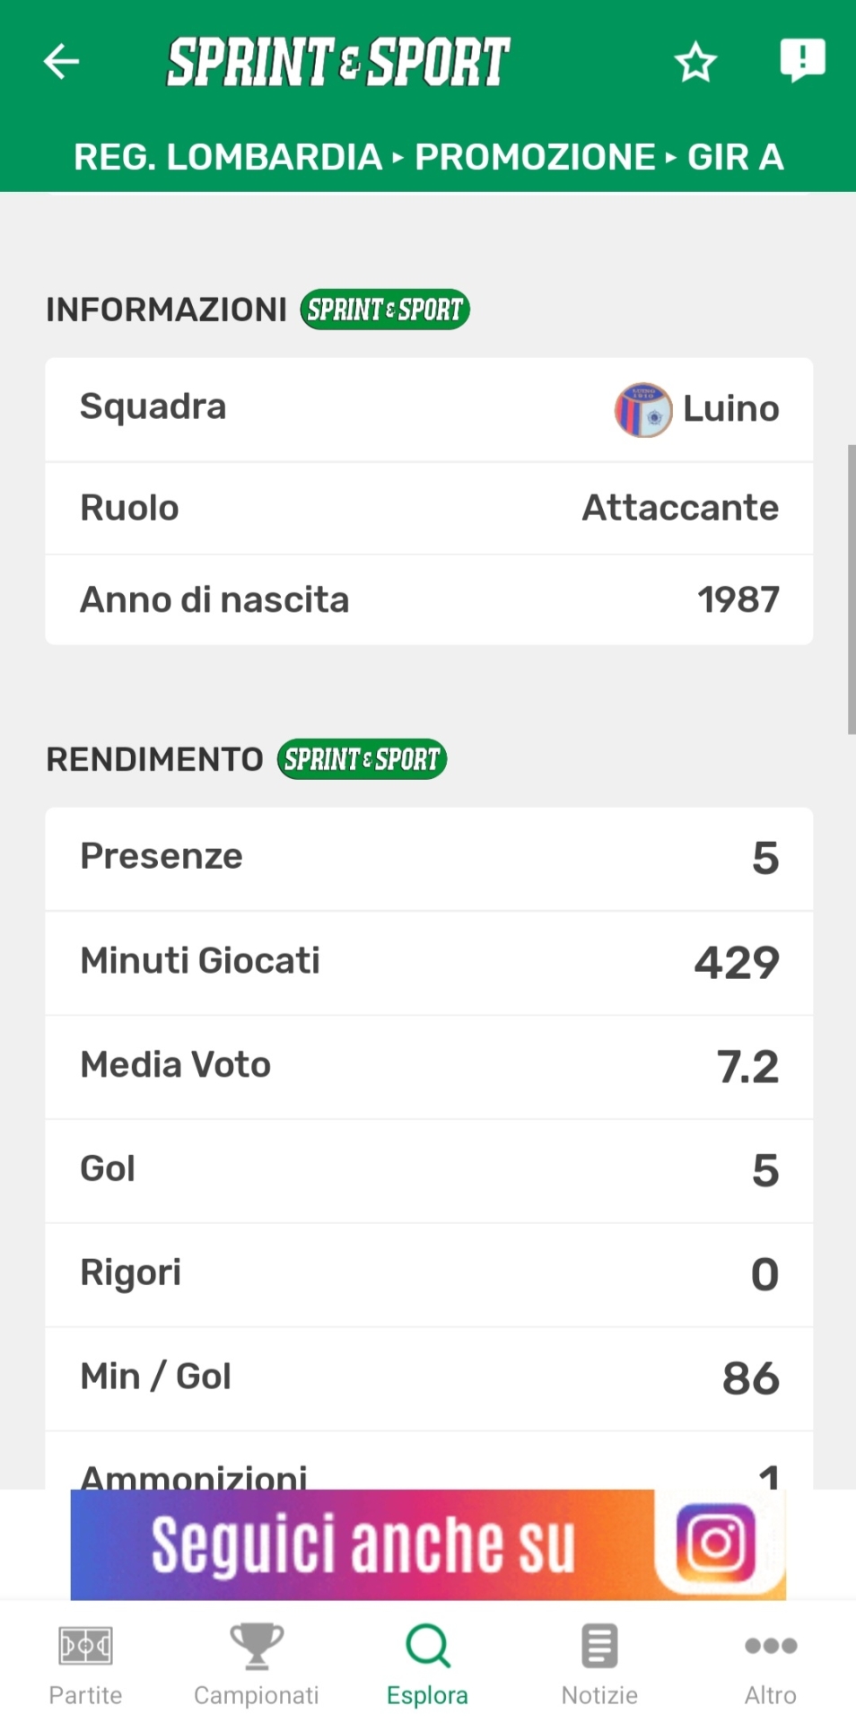Tap Sprint & Sport badge beside Informazioni
Image resolution: width=856 pixels, height=1723 pixels.
tap(385, 310)
